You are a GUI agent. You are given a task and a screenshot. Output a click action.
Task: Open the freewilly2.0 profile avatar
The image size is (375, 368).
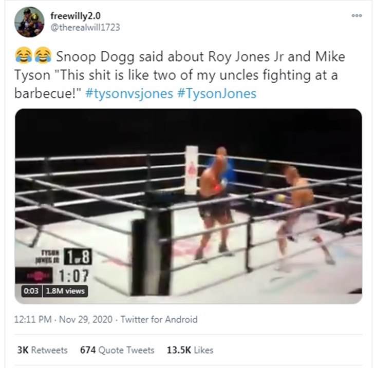29,22
